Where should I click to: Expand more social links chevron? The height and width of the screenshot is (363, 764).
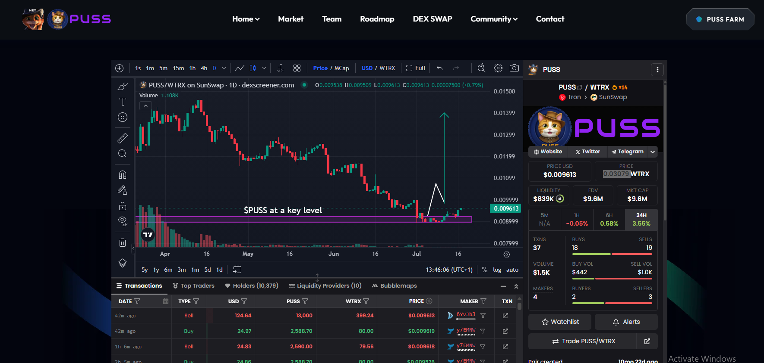653,152
